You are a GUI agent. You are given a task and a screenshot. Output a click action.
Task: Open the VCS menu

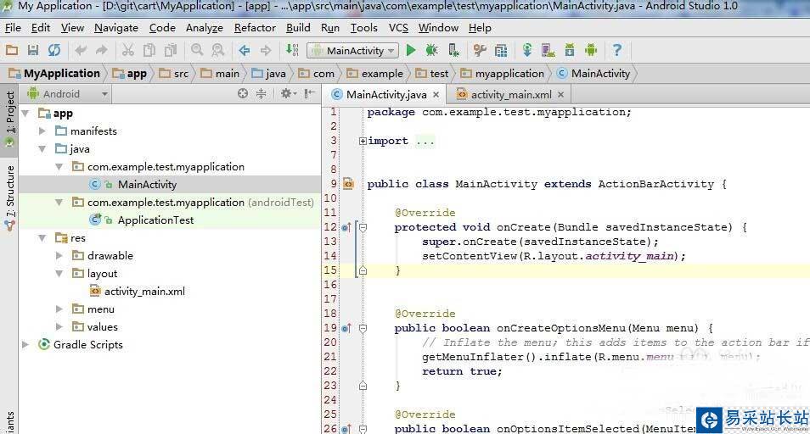click(x=398, y=28)
